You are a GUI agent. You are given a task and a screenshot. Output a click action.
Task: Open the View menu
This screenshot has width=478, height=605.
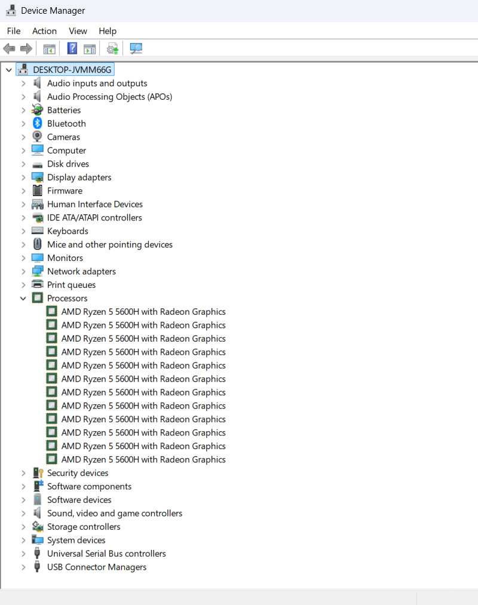(x=78, y=31)
